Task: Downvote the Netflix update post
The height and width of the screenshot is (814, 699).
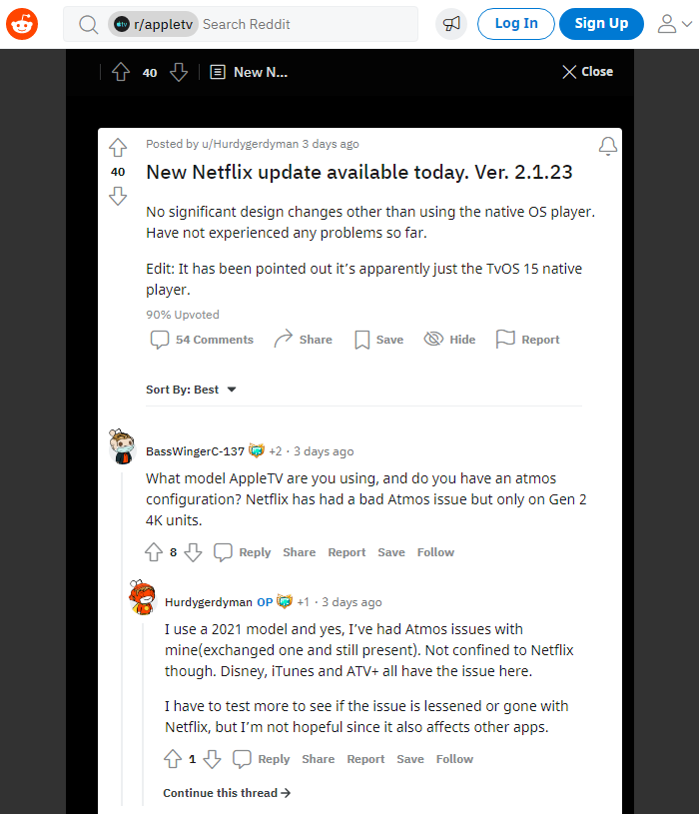Action: click(118, 196)
